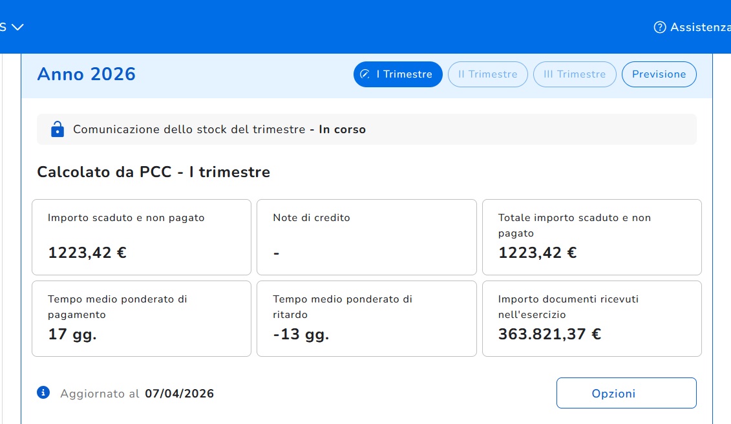731x424 pixels.
Task: Open the Previsione tab
Action: [659, 74]
